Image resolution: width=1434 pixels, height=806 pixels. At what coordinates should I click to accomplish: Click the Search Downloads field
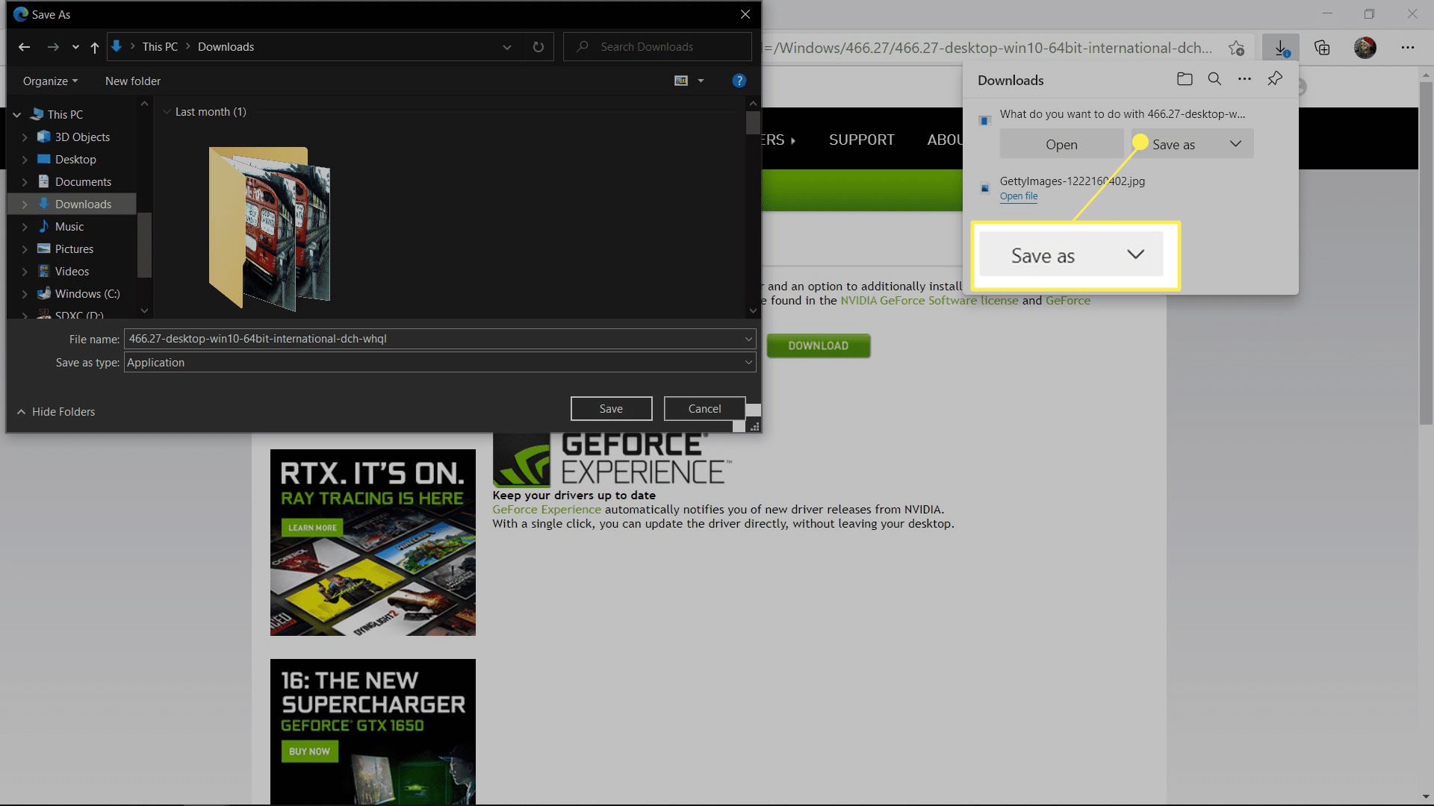click(657, 47)
